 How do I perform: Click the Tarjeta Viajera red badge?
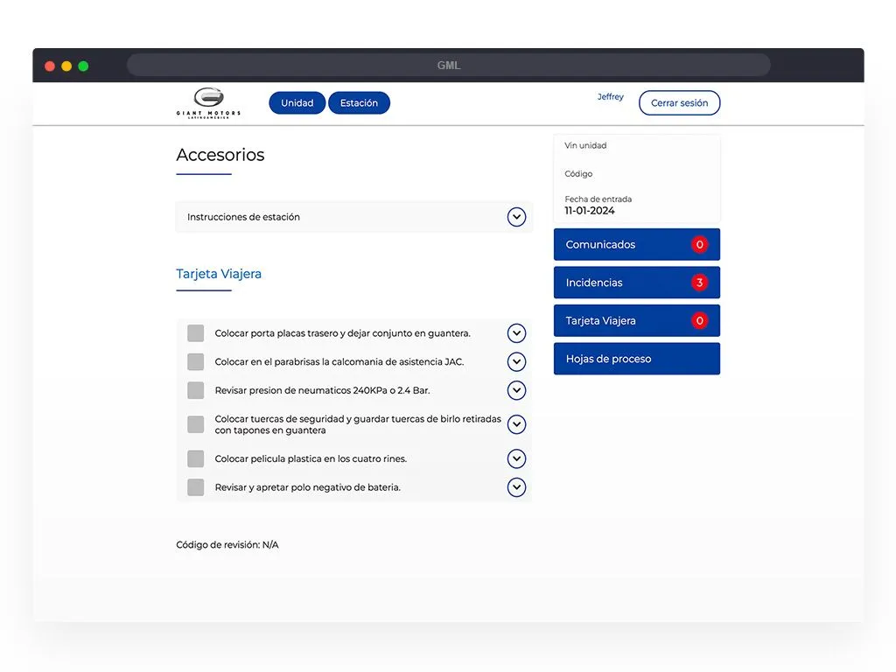coord(699,321)
